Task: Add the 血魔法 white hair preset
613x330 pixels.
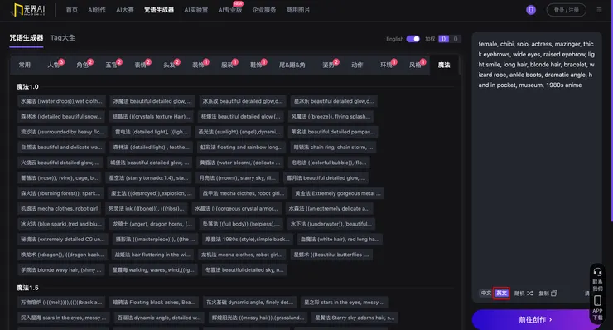Action: click(340, 239)
